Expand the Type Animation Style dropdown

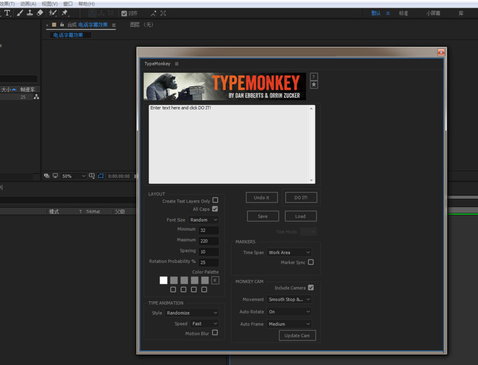click(192, 313)
